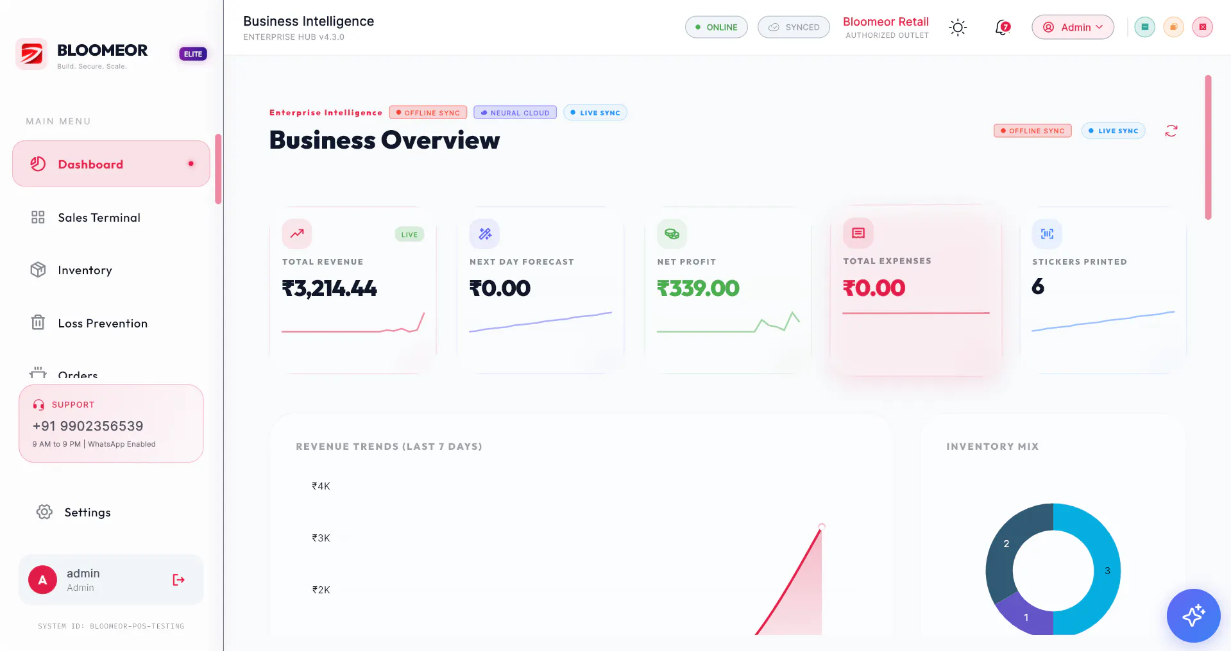This screenshot has height=651, width=1231.
Task: Click the logout icon beside admin
Action: pyautogui.click(x=178, y=580)
